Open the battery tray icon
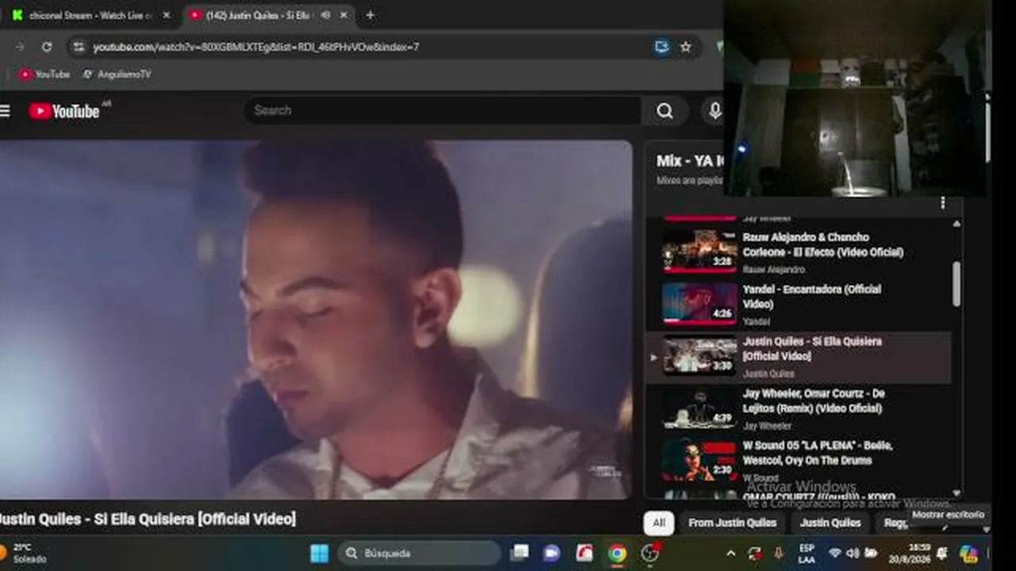 [871, 553]
